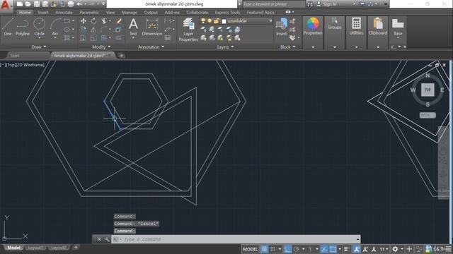453x254 pixels.
Task: Choose the Hatch draw tool
Action: pyautogui.click(x=67, y=37)
